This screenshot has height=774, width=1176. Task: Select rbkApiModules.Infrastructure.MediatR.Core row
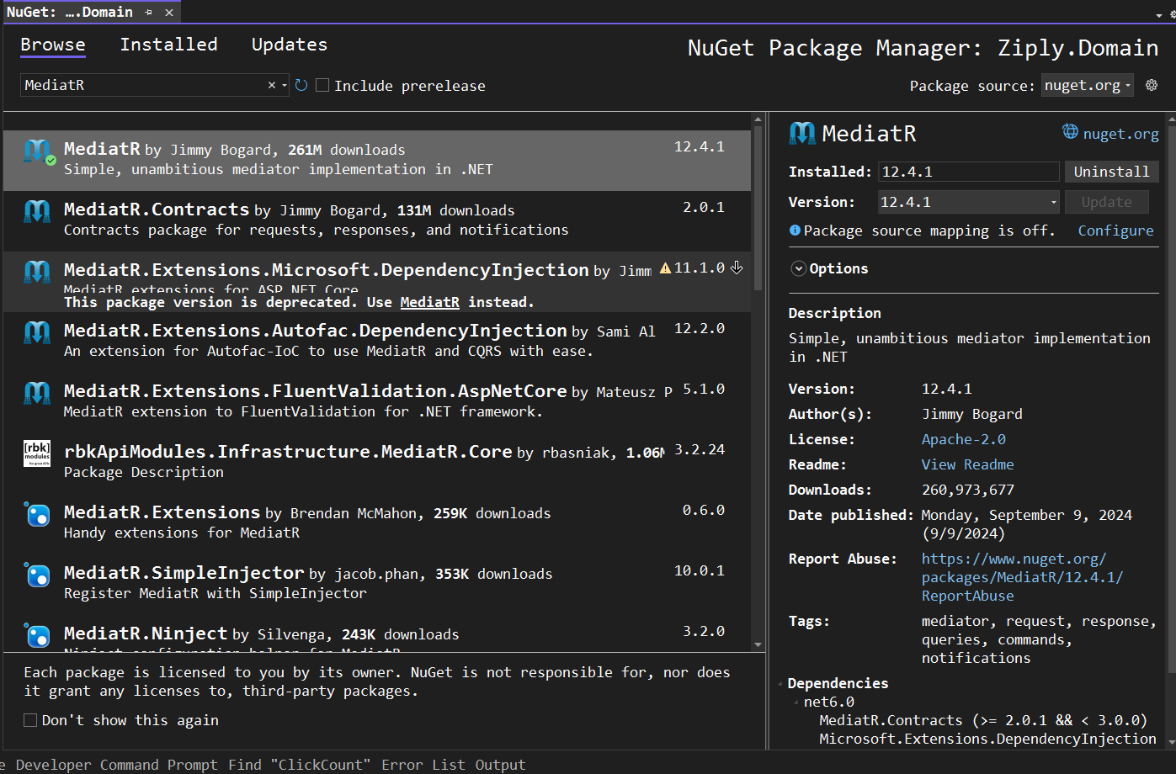click(377, 463)
